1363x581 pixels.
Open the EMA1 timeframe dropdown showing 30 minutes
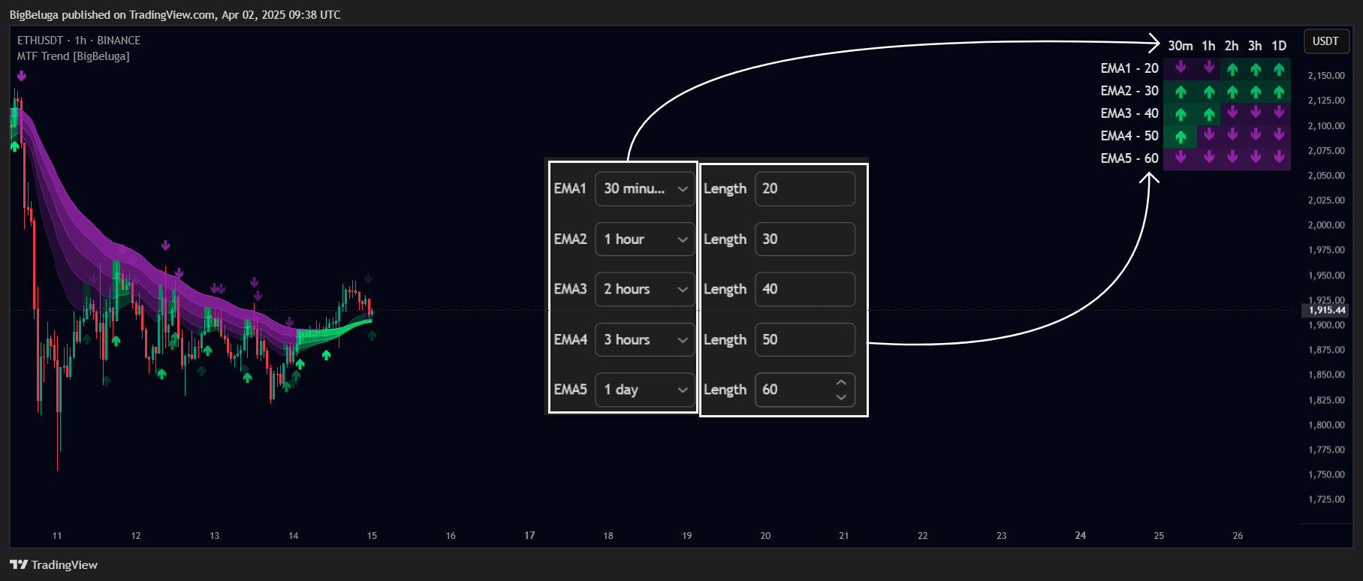pos(644,188)
